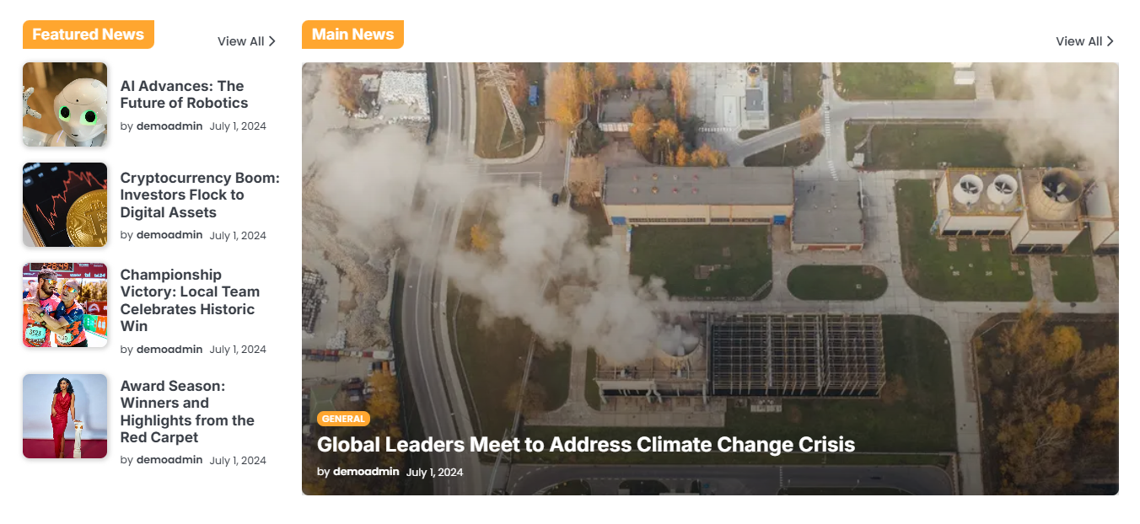The height and width of the screenshot is (524, 1140).
Task: Select the Featured News heading tab
Action: [89, 35]
